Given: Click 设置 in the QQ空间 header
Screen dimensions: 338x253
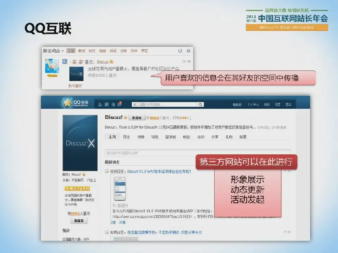Looking at the screenshot, I should (x=278, y=105).
